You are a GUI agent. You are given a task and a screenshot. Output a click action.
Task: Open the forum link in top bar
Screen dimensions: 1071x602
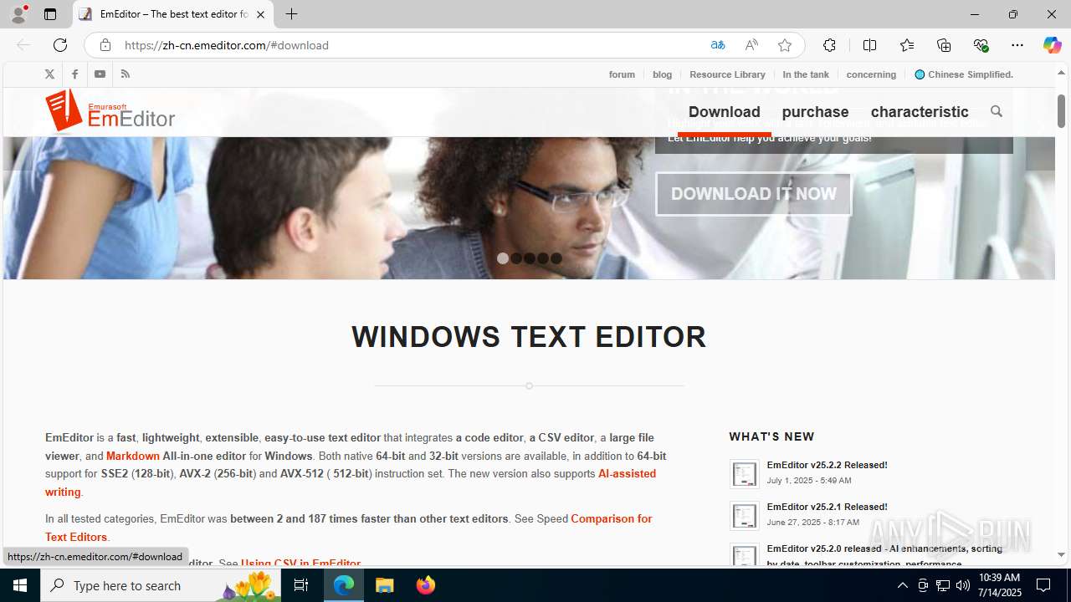click(622, 74)
